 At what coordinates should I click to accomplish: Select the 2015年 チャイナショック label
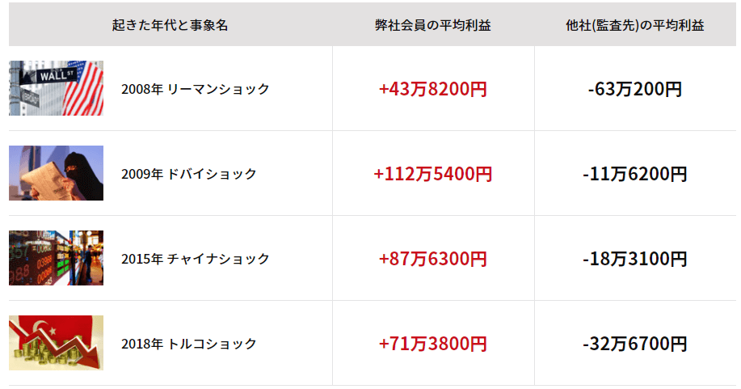click(x=196, y=259)
